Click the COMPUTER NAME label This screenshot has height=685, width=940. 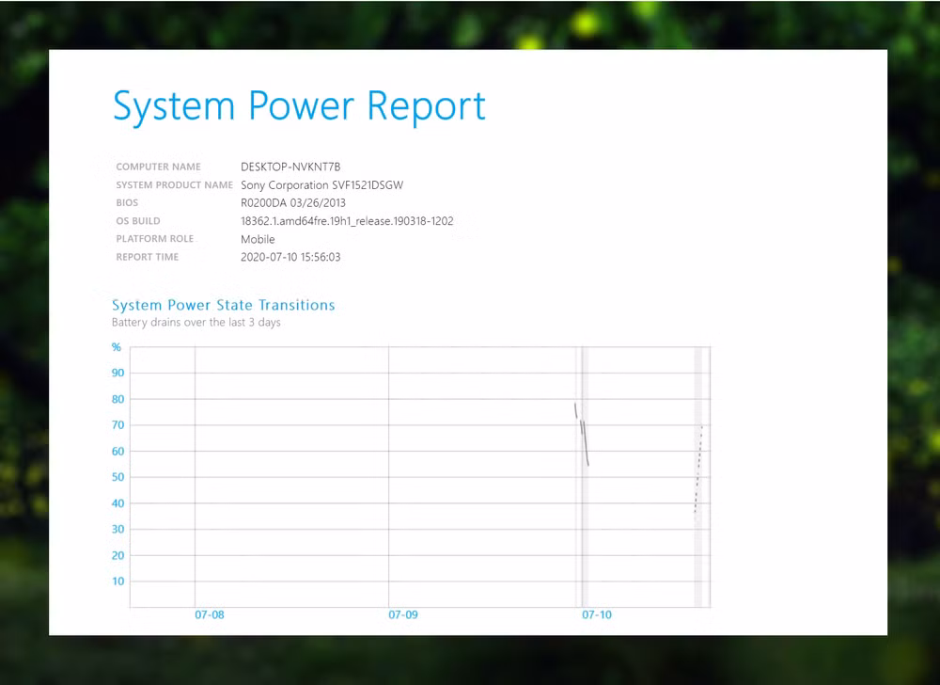click(158, 167)
